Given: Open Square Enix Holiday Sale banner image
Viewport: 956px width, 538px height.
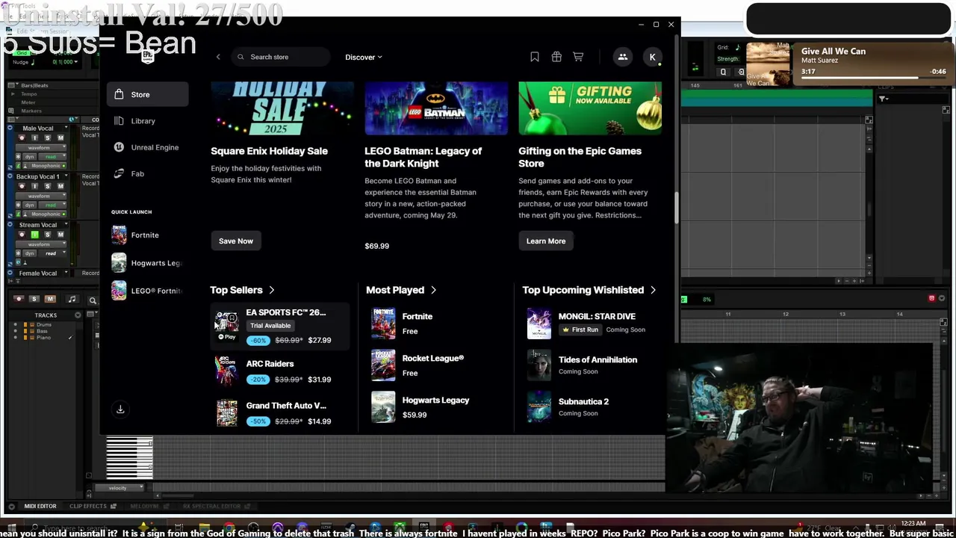Looking at the screenshot, I should coord(282,108).
